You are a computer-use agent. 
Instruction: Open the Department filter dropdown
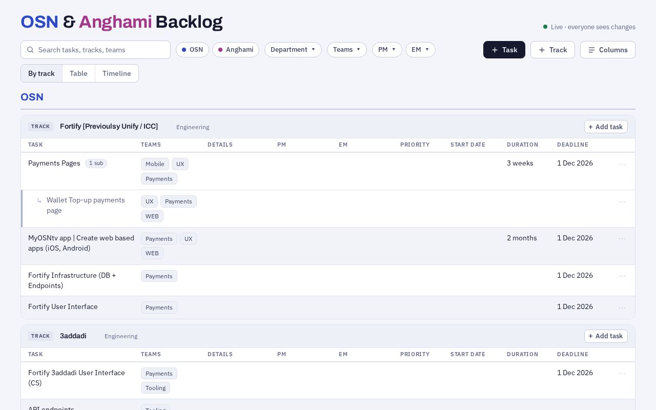(293, 50)
